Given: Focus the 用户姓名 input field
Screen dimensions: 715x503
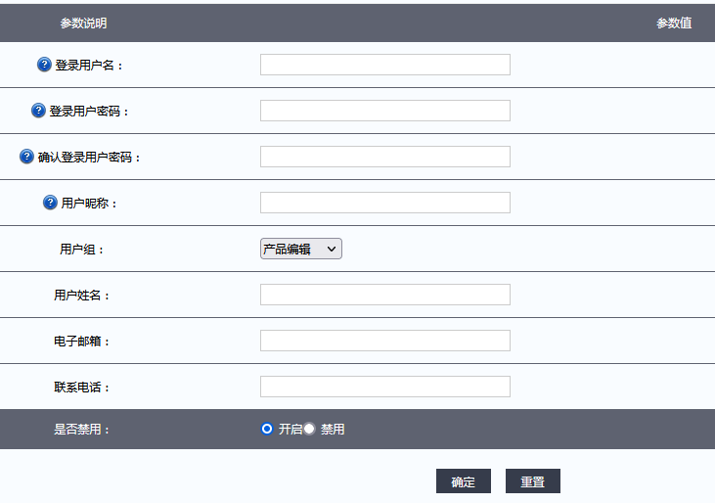Looking at the screenshot, I should point(384,295).
